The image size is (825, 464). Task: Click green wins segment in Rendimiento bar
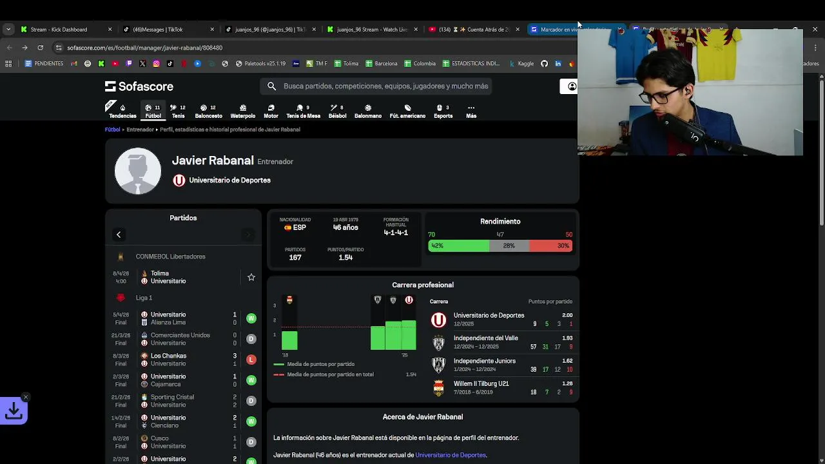pos(458,246)
